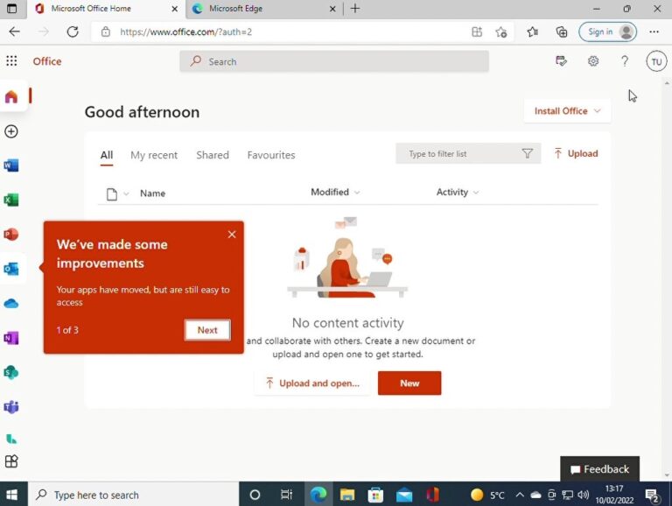
Task: Switch to the Shared tab
Action: pos(213,155)
